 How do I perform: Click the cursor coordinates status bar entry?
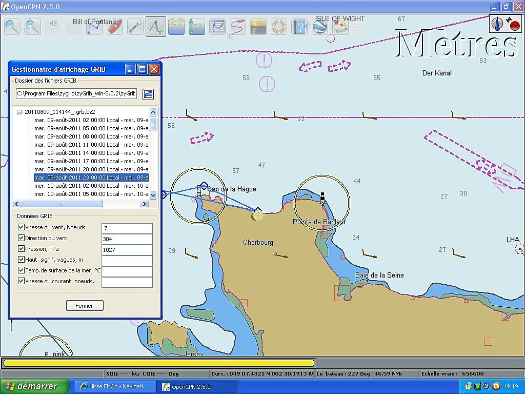tap(262, 373)
